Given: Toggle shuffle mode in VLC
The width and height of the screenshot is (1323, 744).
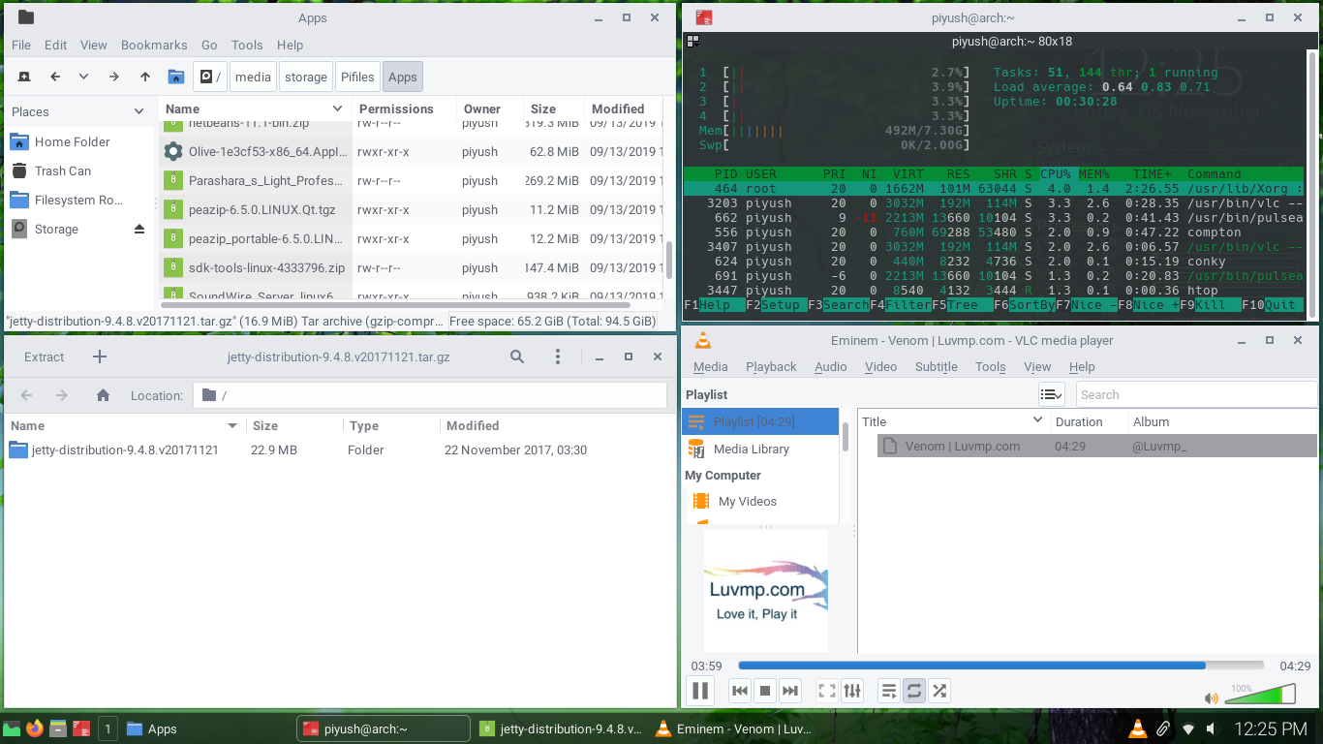Looking at the screenshot, I should click(x=939, y=691).
